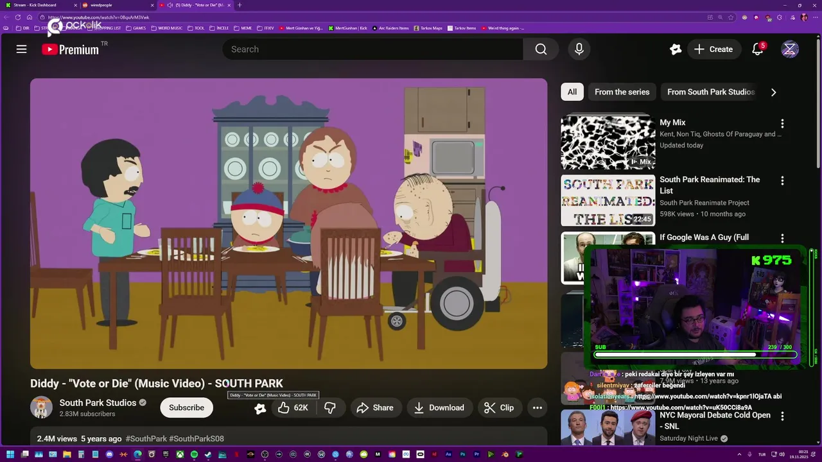The width and height of the screenshot is (822, 462).
Task: Open Windows Start menu
Action: [10, 455]
